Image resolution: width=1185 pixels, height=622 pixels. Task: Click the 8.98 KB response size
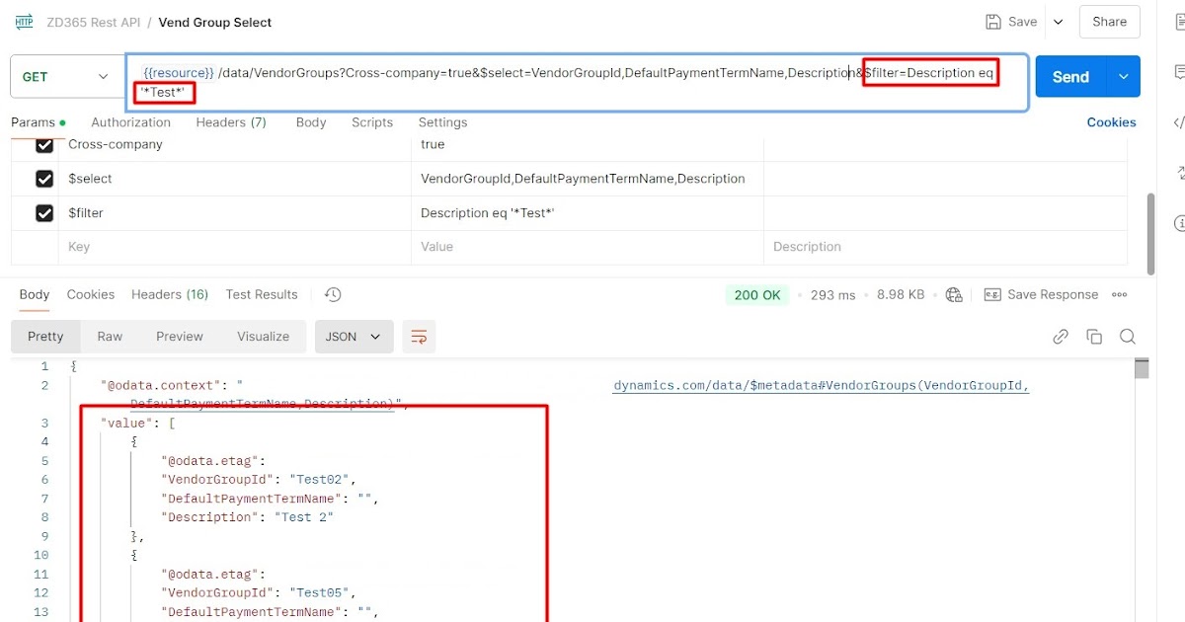click(901, 294)
